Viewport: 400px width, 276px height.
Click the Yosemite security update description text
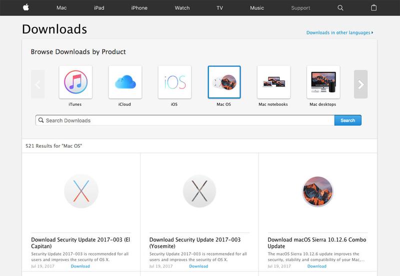(x=198, y=257)
